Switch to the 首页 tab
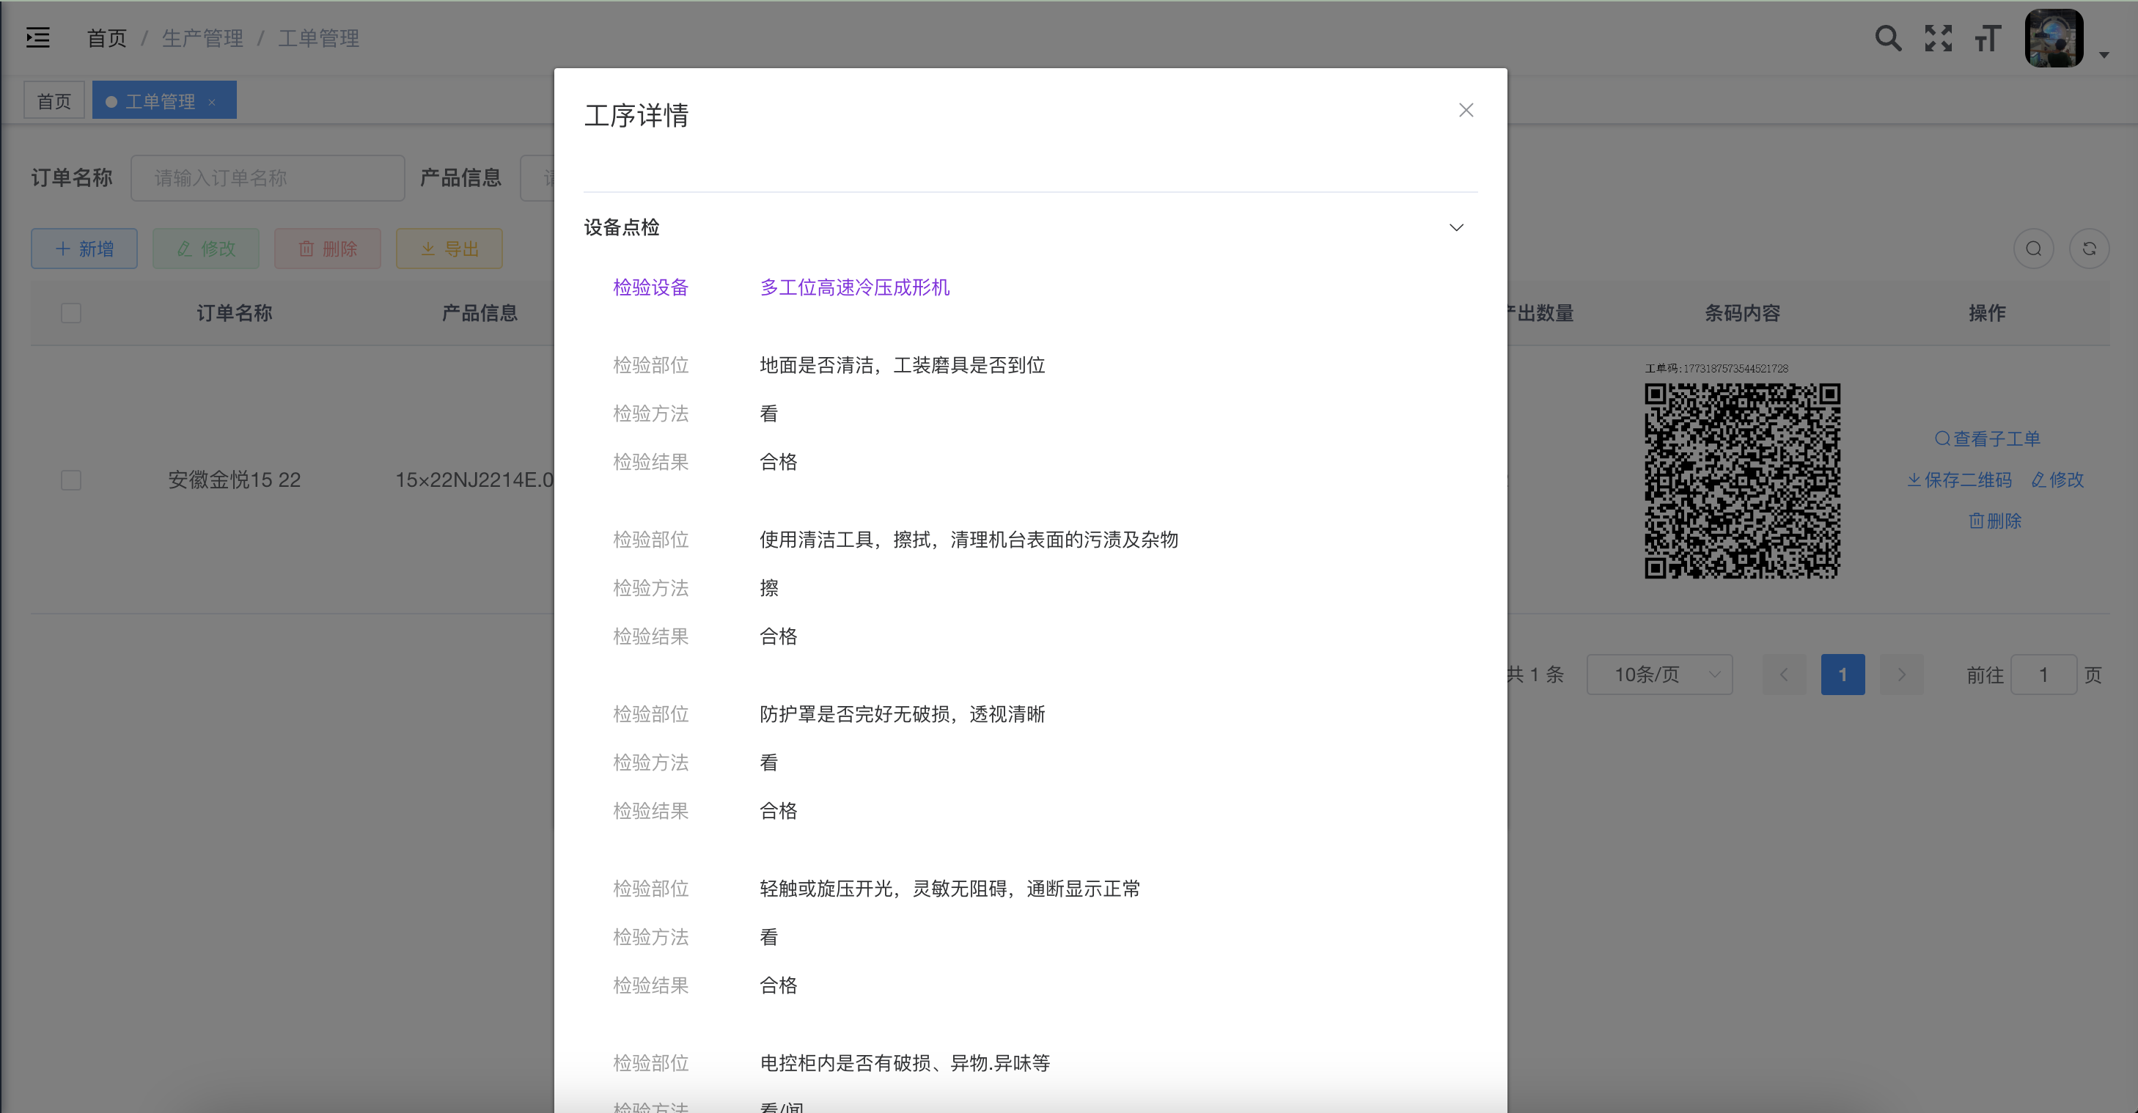2138x1113 pixels. coord(54,100)
